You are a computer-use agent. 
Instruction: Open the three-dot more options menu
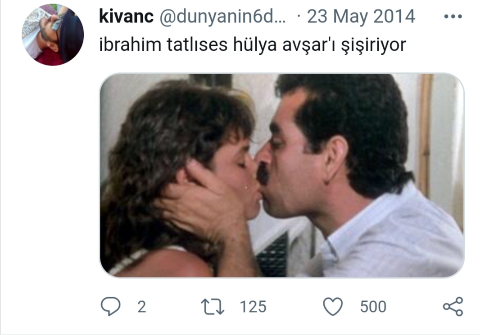[453, 17]
